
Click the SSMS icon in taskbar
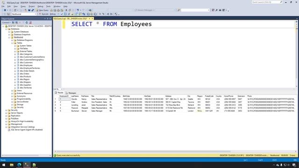pyautogui.click(x=27, y=165)
